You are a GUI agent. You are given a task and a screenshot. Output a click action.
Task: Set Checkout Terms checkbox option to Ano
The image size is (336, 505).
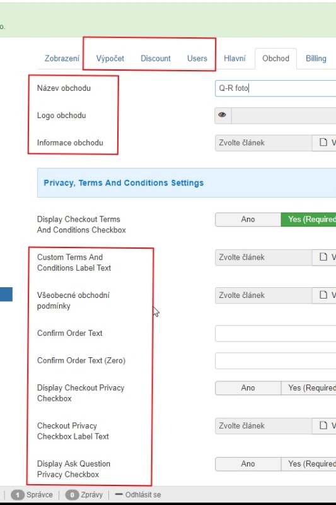[248, 219]
